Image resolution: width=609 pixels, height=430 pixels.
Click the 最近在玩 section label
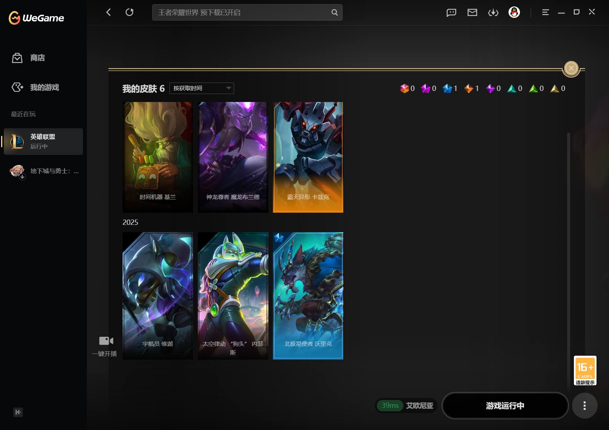click(23, 114)
